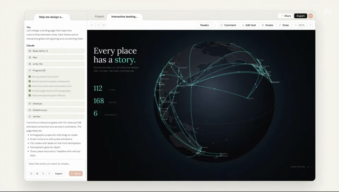Viewport: 339px width, 192px height.
Task: Click the Orthographic projection with drag-to-rotate bullet
Action: tap(54, 135)
